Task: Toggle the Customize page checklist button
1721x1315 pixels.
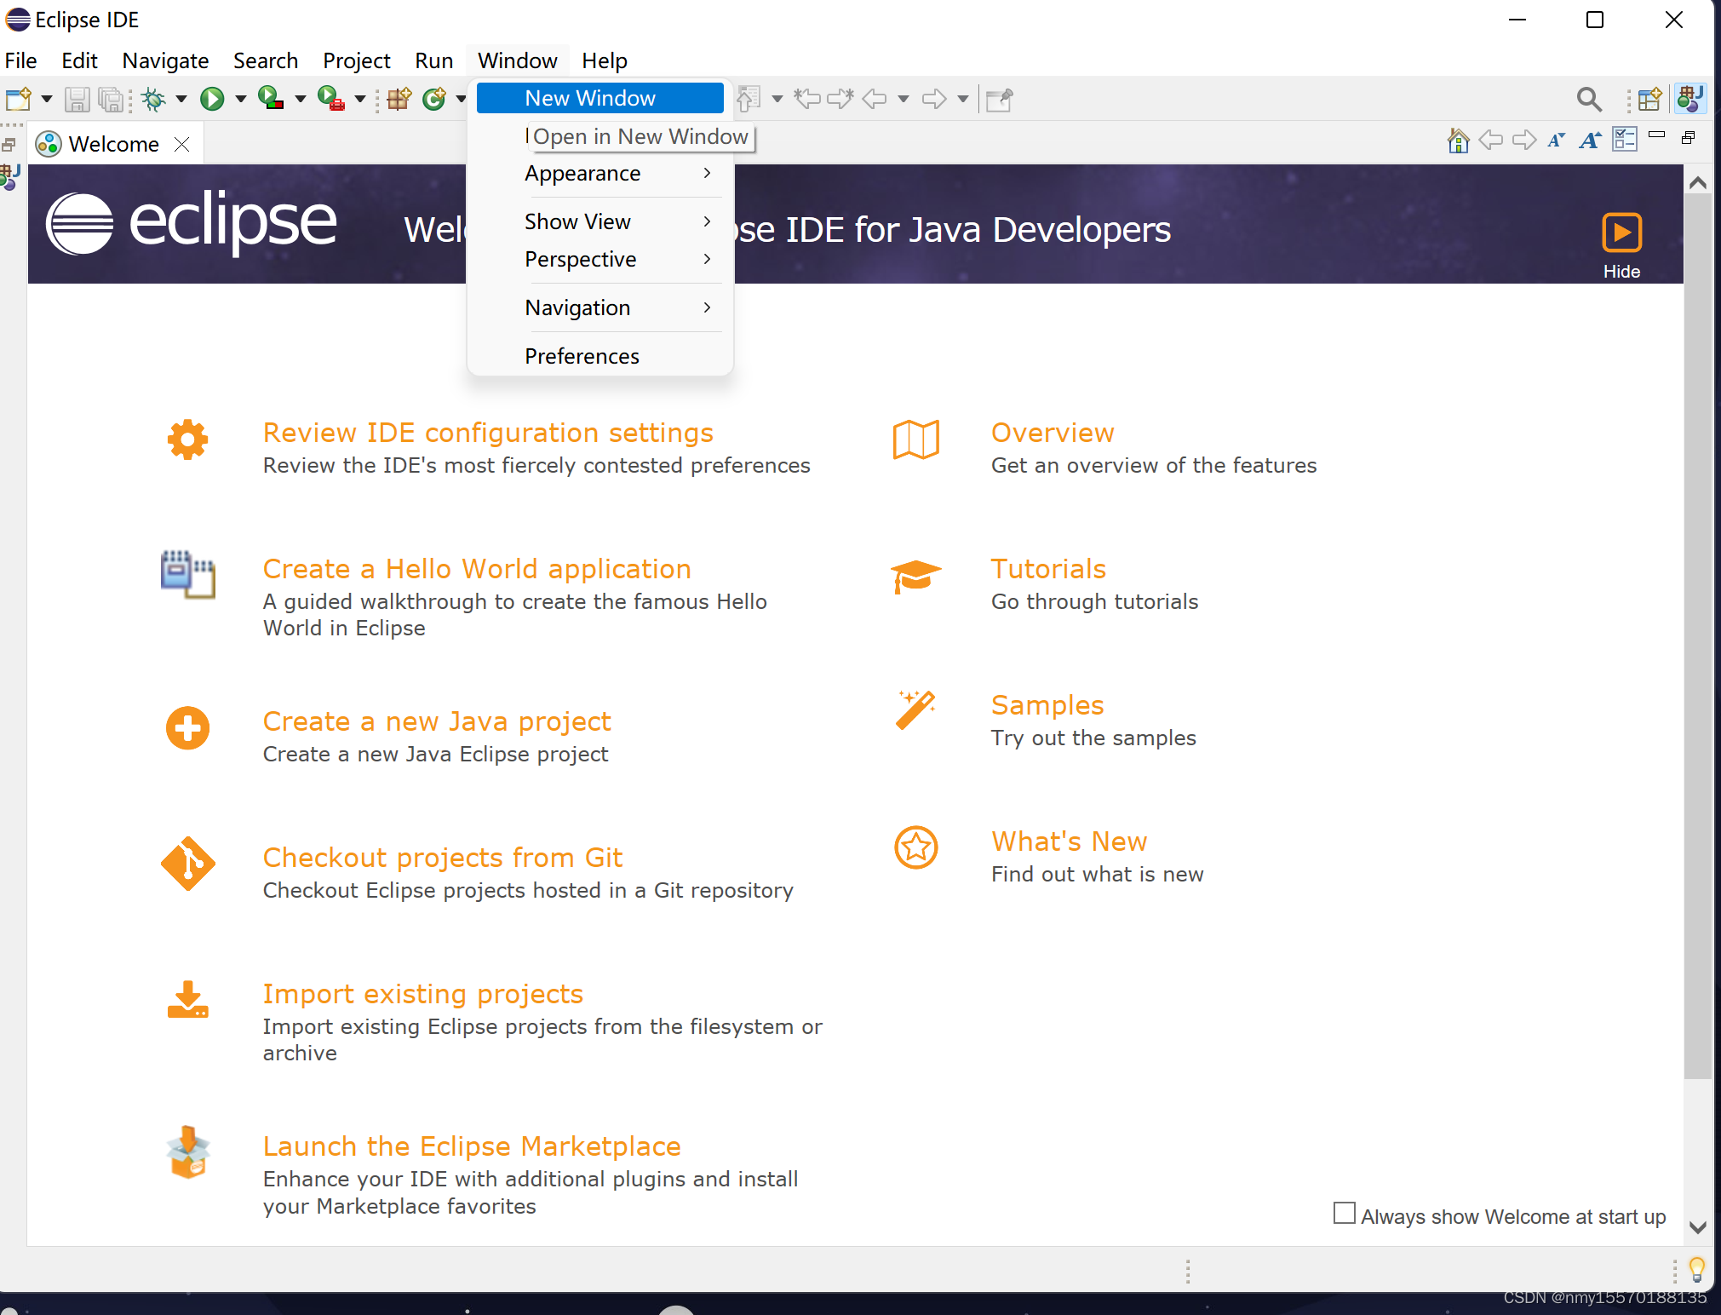Action: pos(1624,141)
